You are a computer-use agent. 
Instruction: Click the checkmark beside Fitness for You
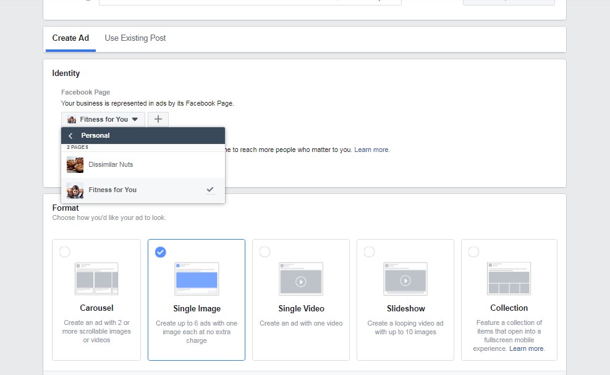pyautogui.click(x=210, y=190)
